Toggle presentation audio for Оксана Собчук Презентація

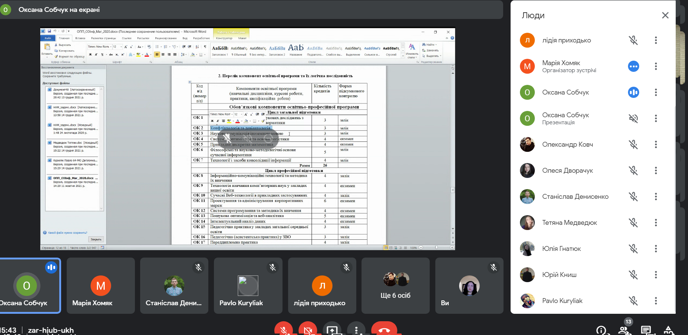(x=633, y=118)
